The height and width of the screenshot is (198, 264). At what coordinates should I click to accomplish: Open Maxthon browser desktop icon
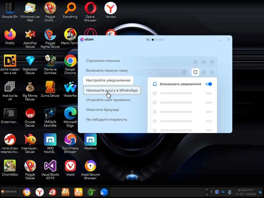[x=90, y=142]
